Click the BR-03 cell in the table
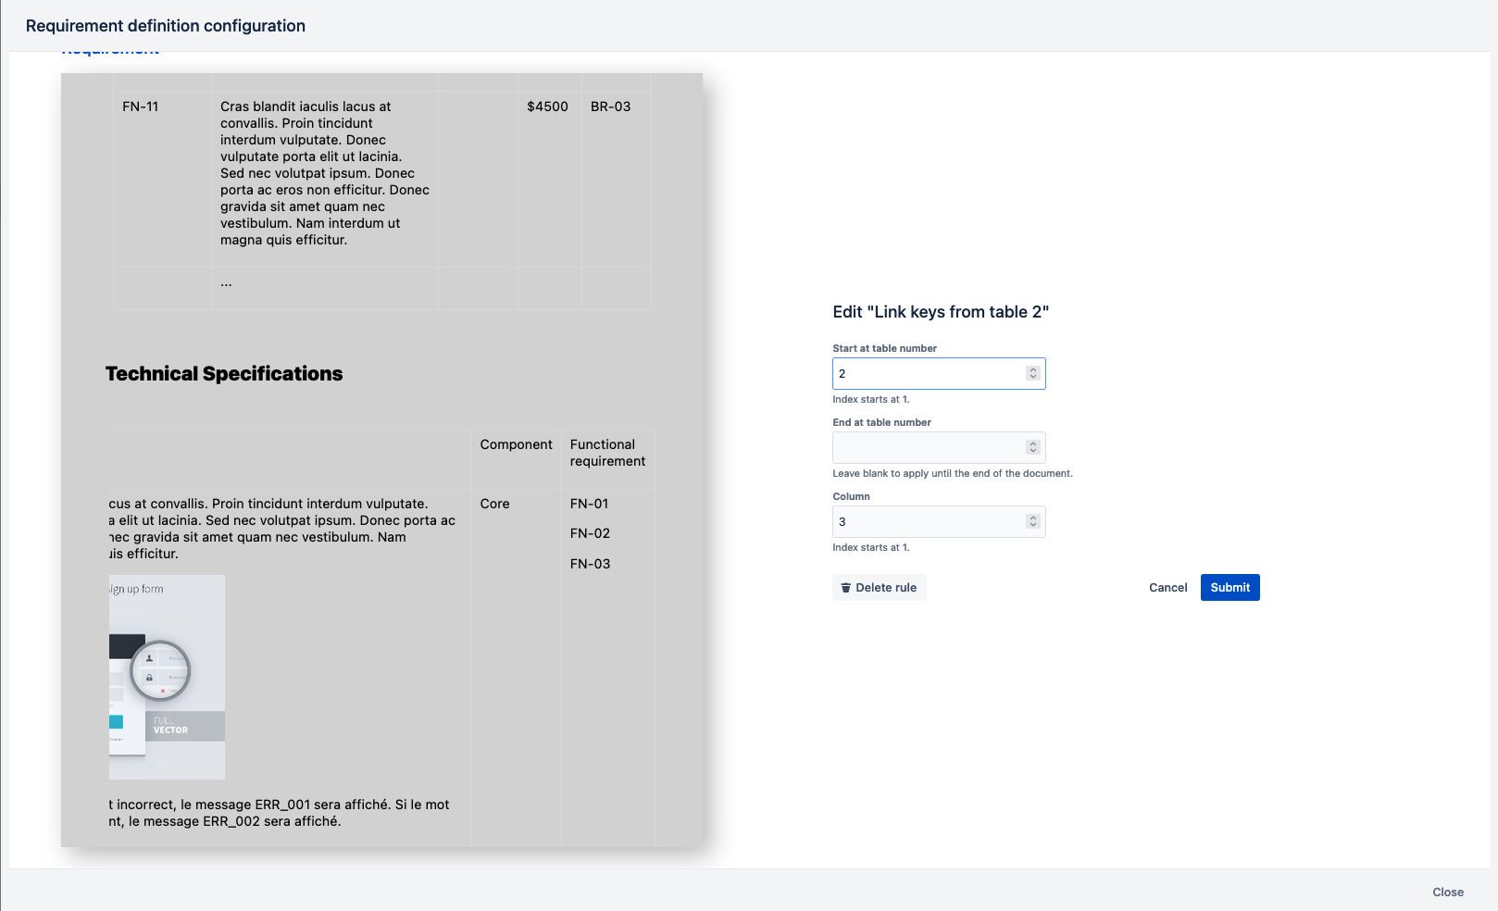 coord(610,106)
